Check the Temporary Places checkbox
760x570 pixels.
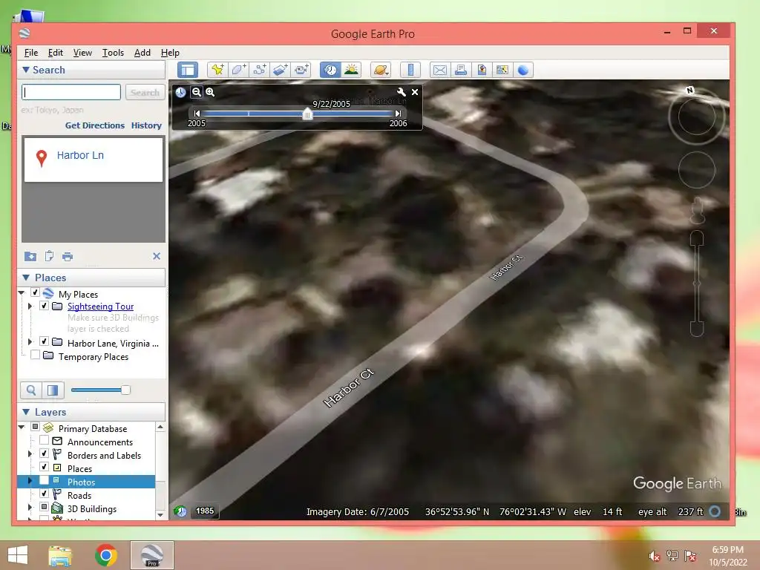[35, 355]
